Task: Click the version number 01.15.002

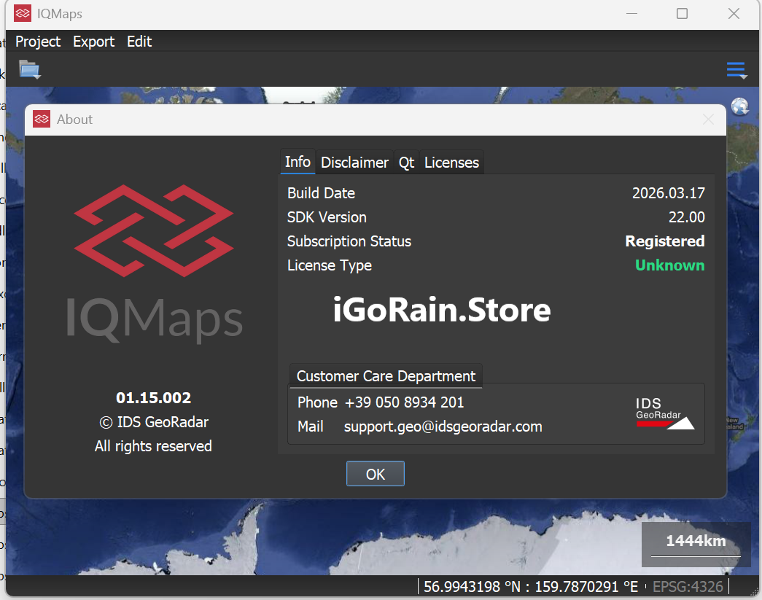Action: point(154,398)
